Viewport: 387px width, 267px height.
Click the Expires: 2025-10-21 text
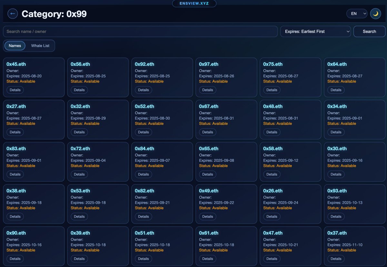(281, 245)
